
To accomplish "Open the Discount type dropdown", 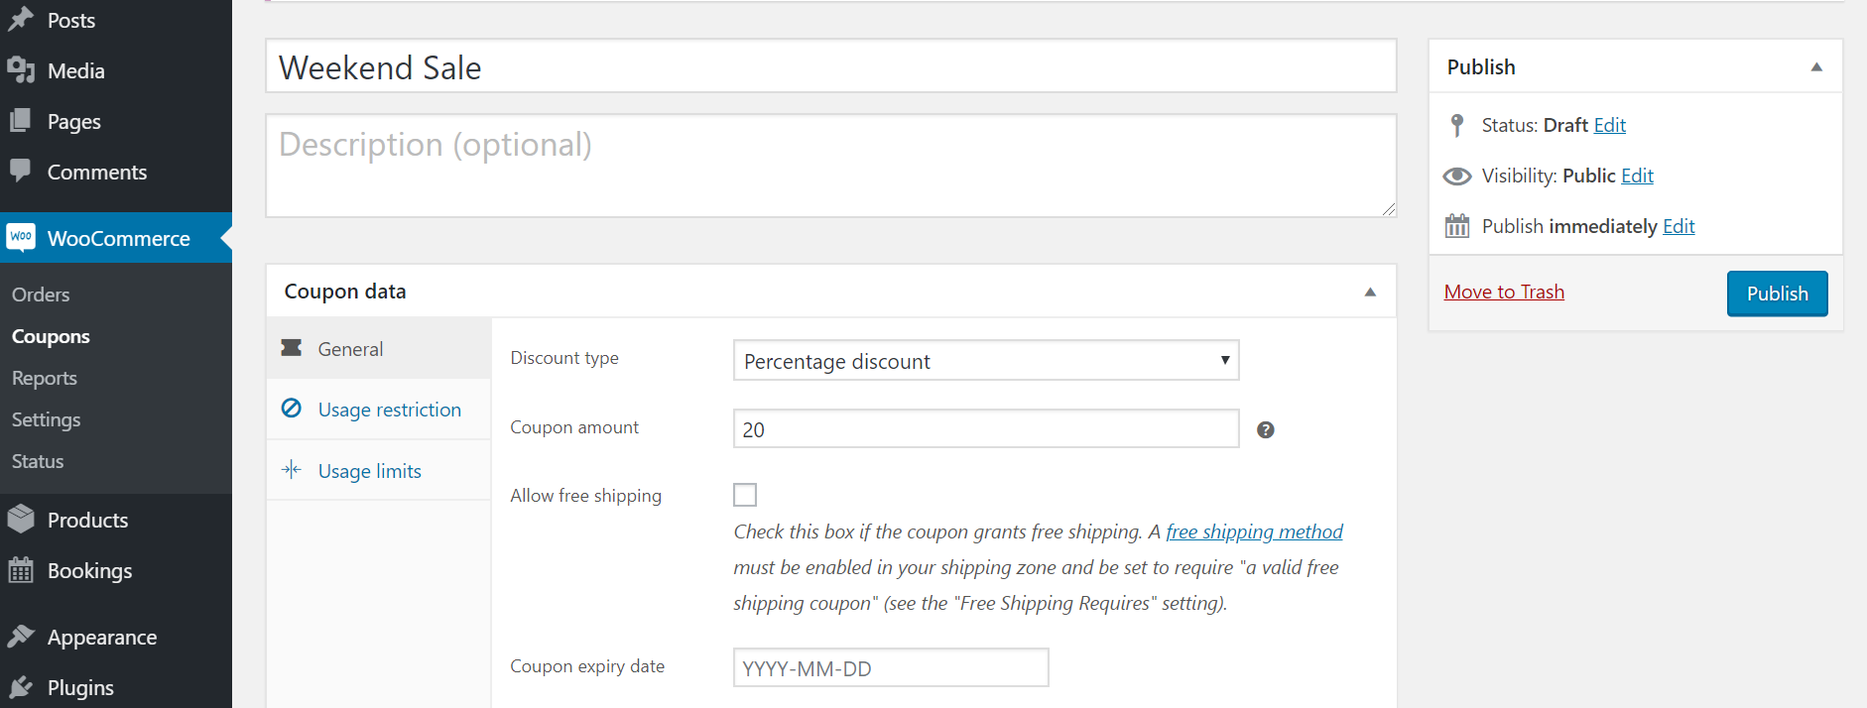I will click(x=985, y=361).
